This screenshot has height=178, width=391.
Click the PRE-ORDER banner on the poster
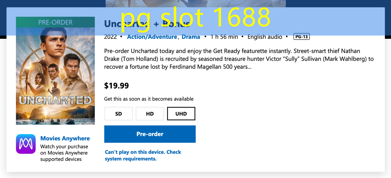click(55, 22)
